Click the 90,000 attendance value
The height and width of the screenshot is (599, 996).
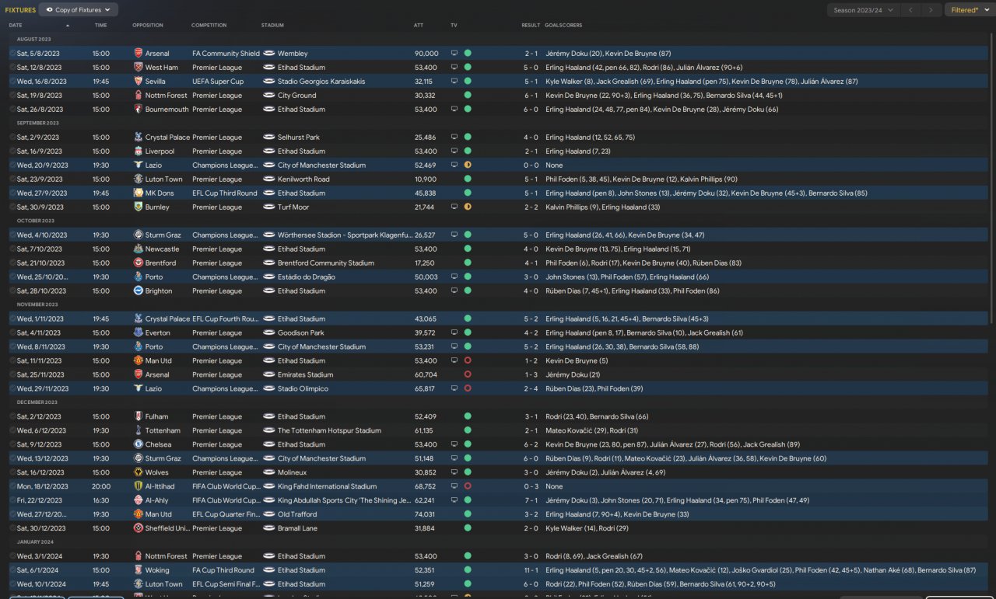point(426,54)
